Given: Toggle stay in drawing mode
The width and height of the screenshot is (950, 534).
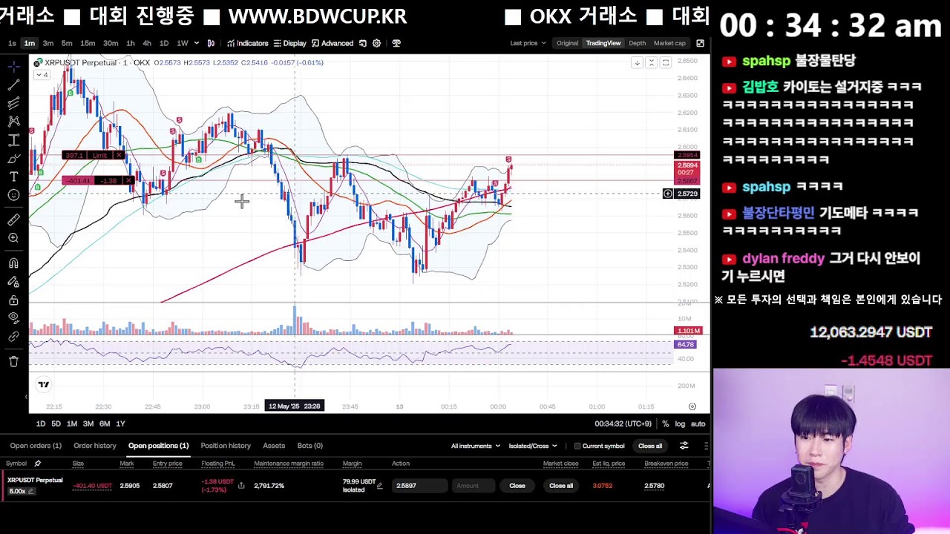Looking at the screenshot, I should pos(13,282).
